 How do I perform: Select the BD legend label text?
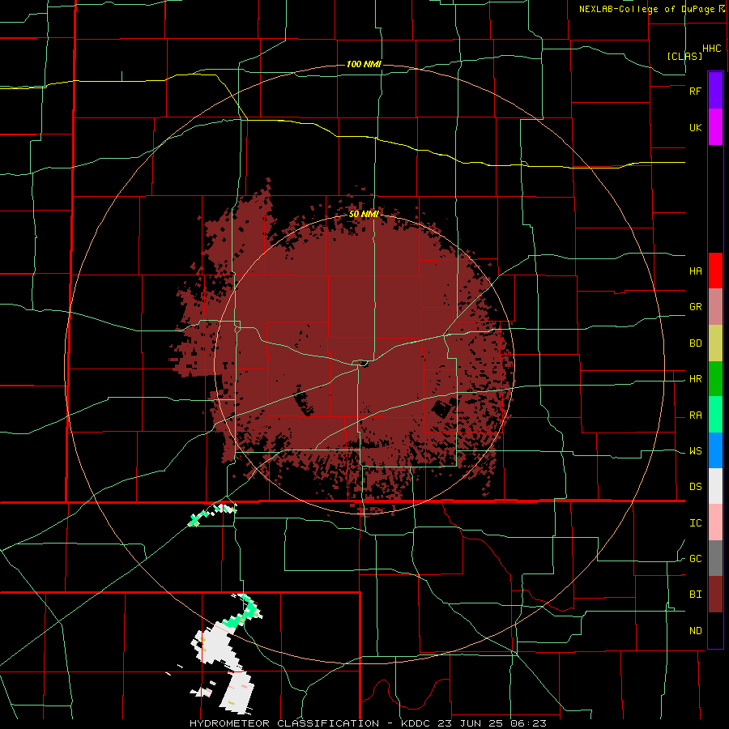695,343
